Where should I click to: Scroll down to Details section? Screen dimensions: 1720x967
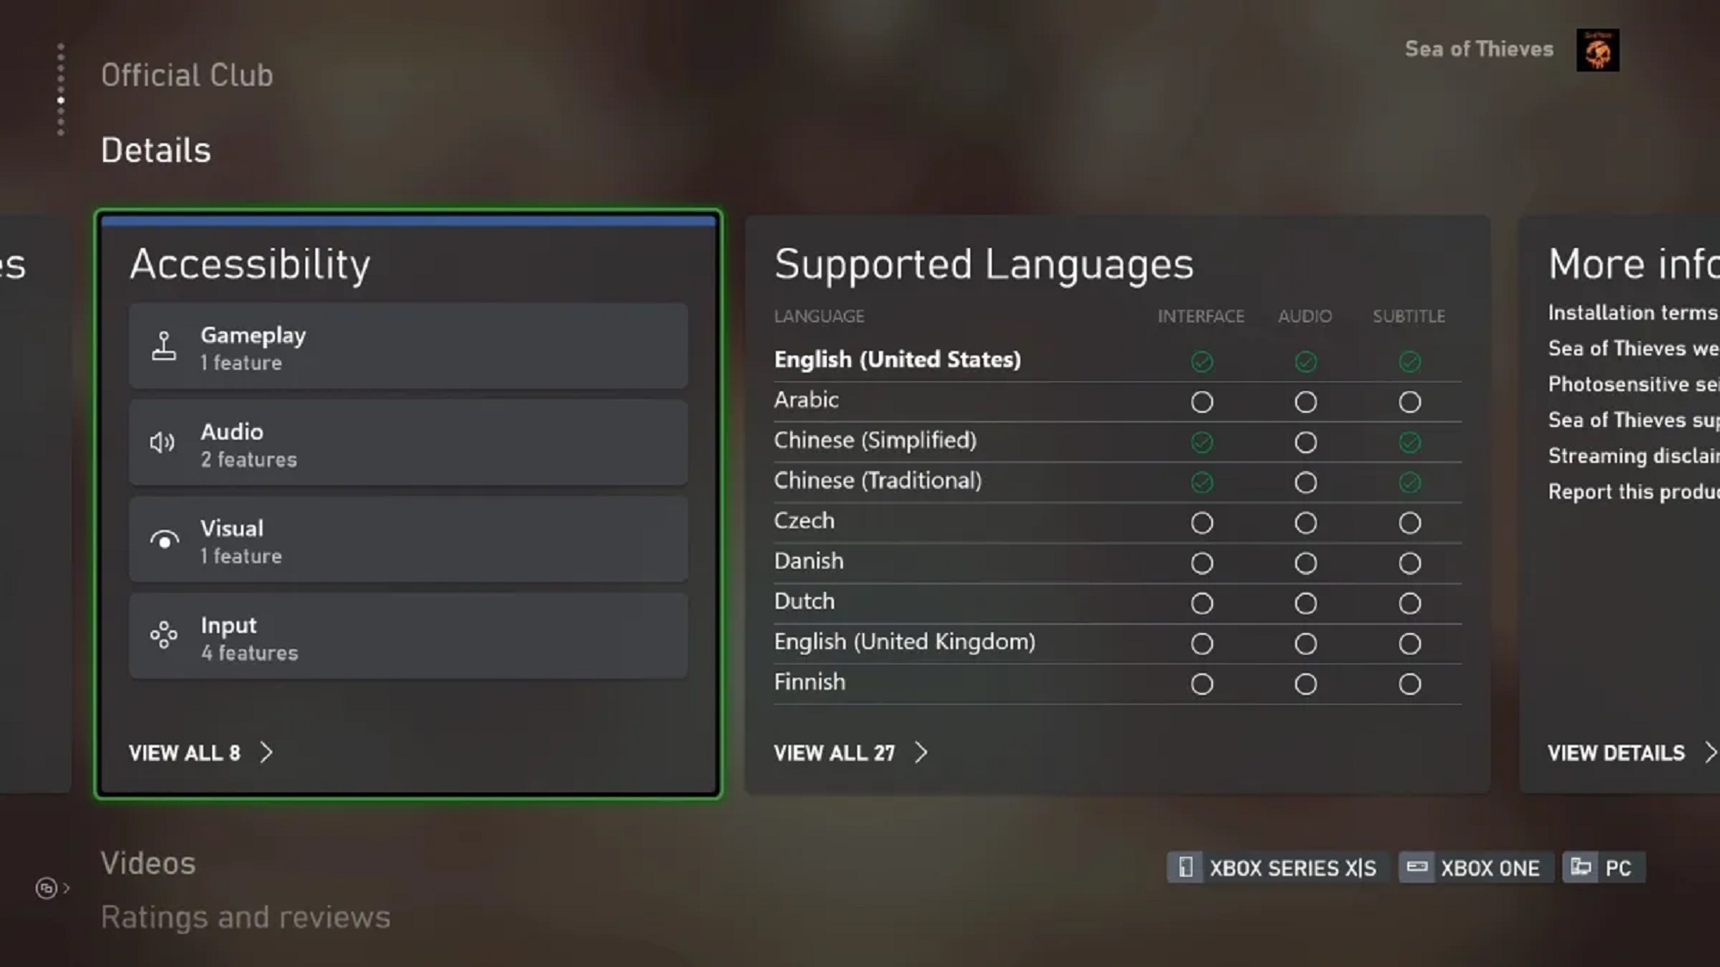(x=155, y=149)
